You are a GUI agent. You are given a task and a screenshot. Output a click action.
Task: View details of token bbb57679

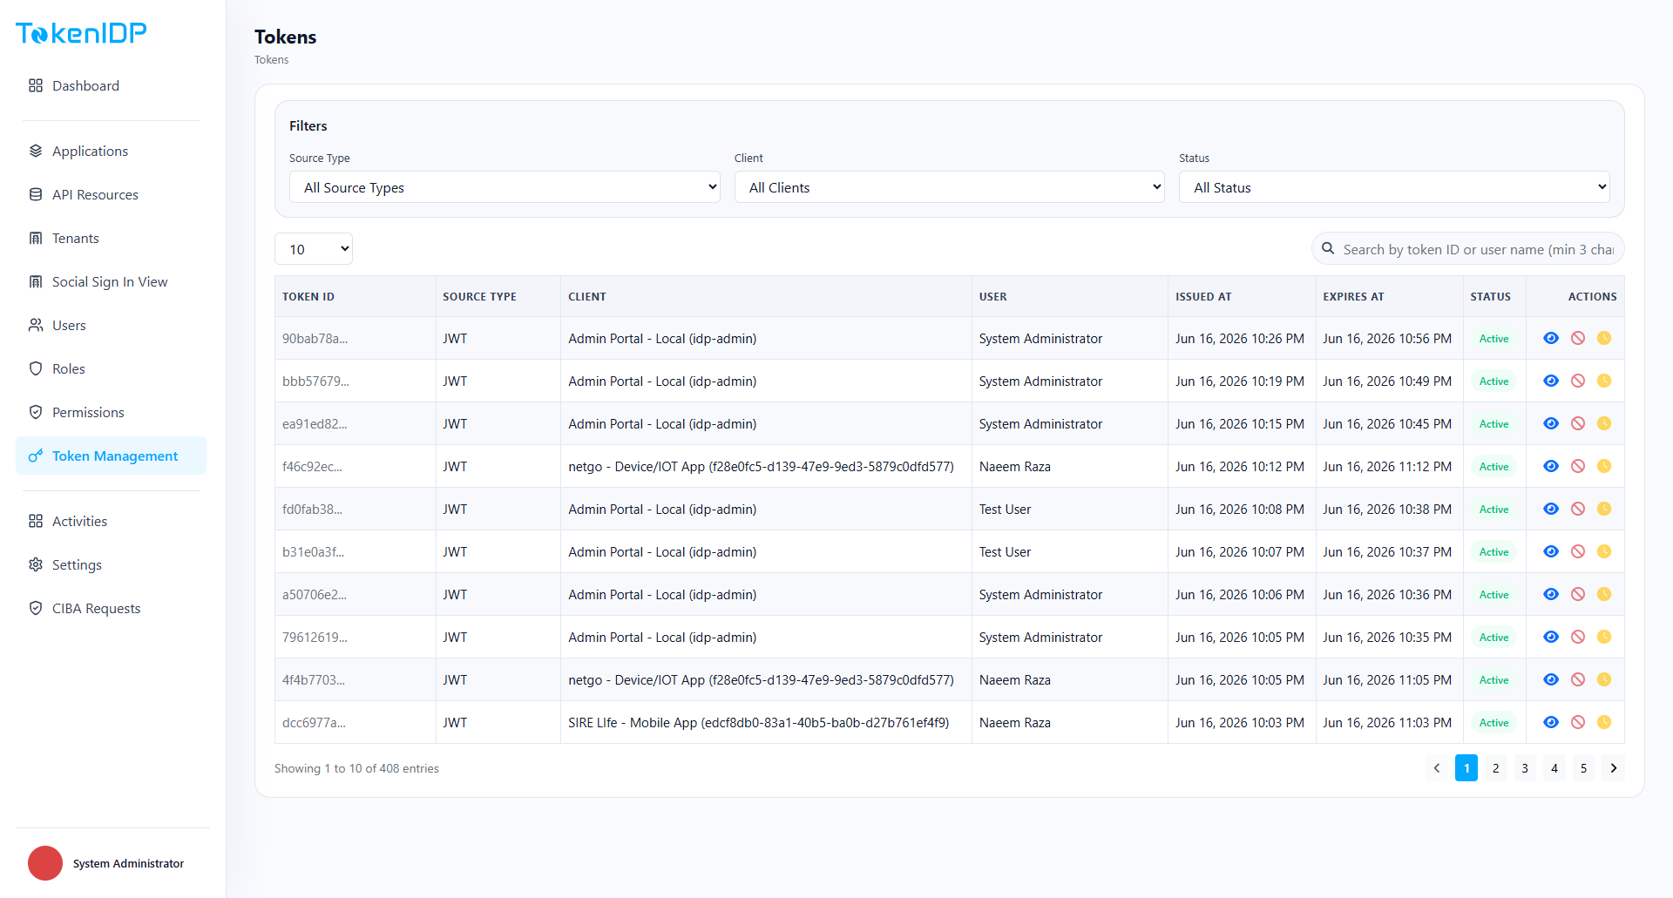[x=1551, y=381]
